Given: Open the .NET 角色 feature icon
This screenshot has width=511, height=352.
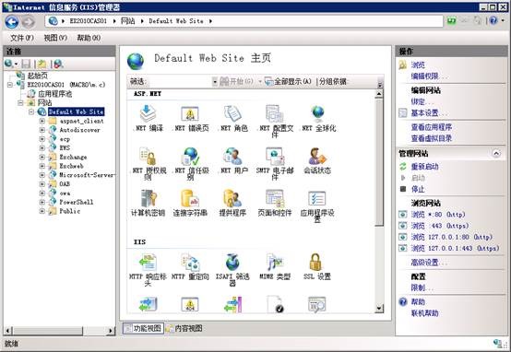Looking at the screenshot, I should (232, 118).
